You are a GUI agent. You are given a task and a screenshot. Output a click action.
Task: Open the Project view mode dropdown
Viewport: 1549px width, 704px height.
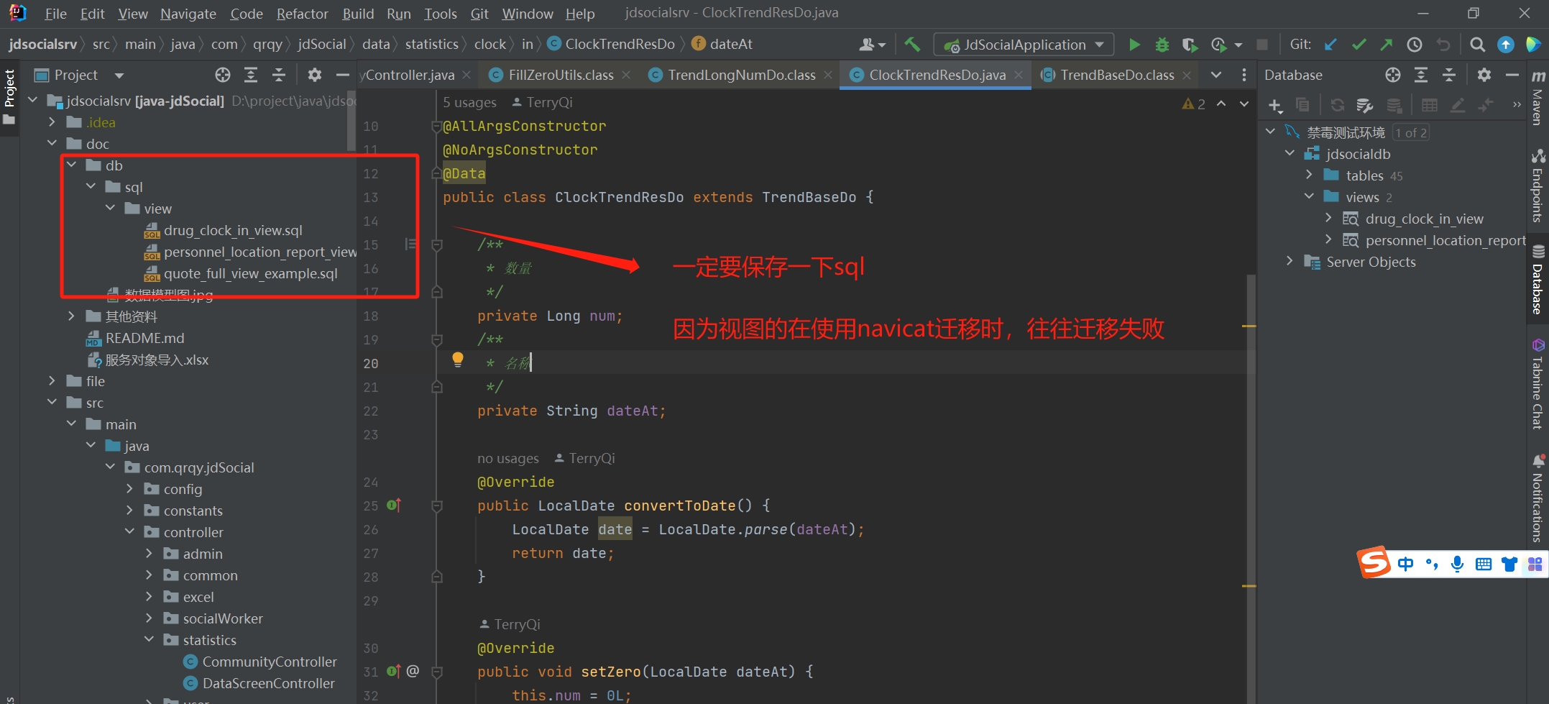[119, 75]
